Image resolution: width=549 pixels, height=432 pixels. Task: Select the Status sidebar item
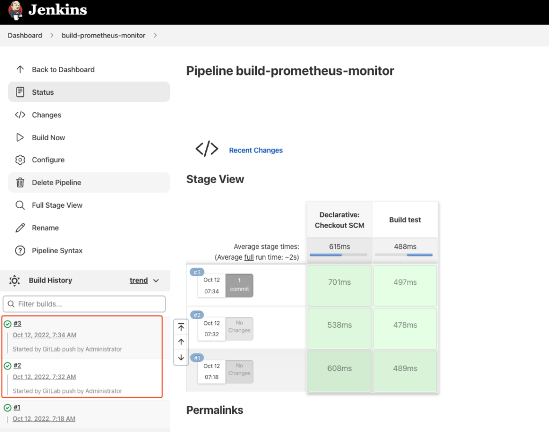point(89,92)
